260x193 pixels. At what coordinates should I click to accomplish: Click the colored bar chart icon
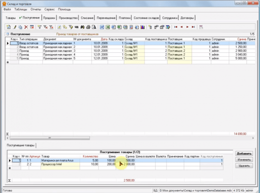pyautogui.click(x=142, y=27)
